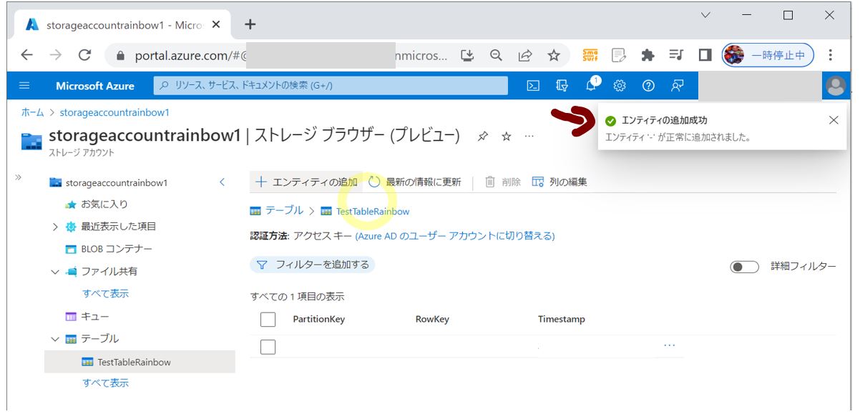This screenshot has height=414, width=860.
Task: Switch to Azure AD user account link
Action: 455,235
